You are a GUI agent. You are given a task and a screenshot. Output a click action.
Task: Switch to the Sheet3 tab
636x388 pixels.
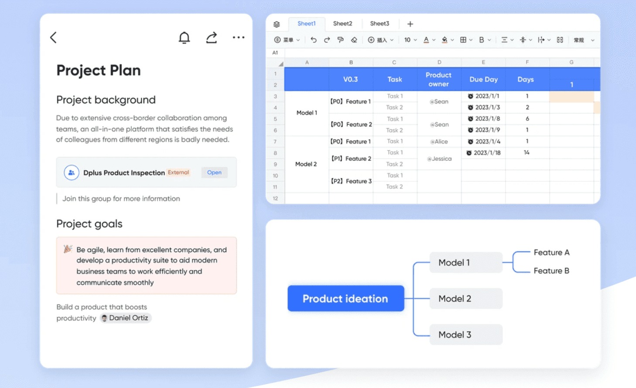pos(380,24)
